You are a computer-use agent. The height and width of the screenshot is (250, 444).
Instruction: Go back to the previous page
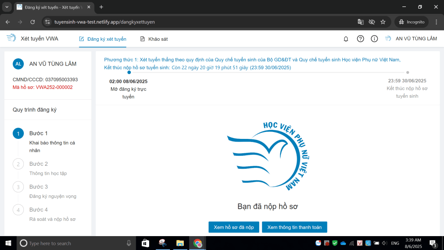(8, 22)
